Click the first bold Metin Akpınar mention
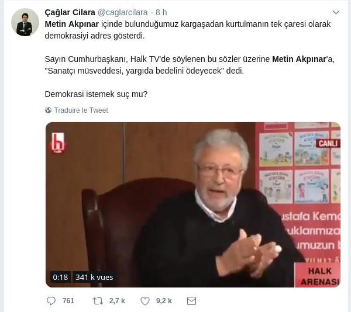The width and height of the screenshot is (351, 312). click(x=72, y=24)
